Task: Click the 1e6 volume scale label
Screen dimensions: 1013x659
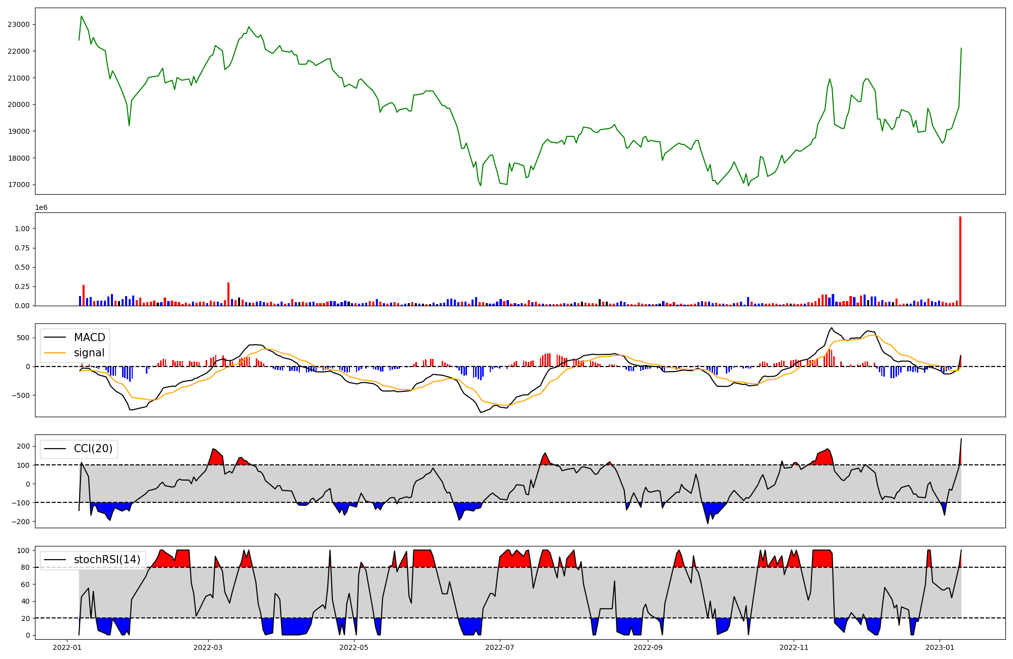Action: pyautogui.click(x=41, y=208)
